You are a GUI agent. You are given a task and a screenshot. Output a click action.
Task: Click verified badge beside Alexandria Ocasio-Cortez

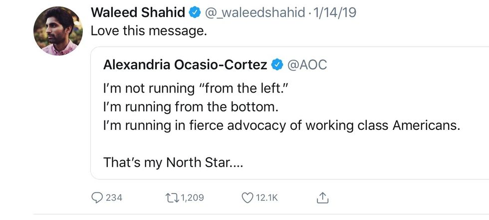click(x=277, y=65)
